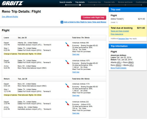Open Seat map for flight 1174

(76, 95)
